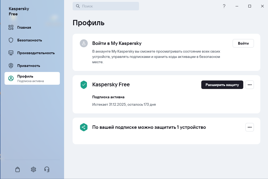Click the search magnifier icon
The width and height of the screenshot is (268, 179).
tap(78, 6)
